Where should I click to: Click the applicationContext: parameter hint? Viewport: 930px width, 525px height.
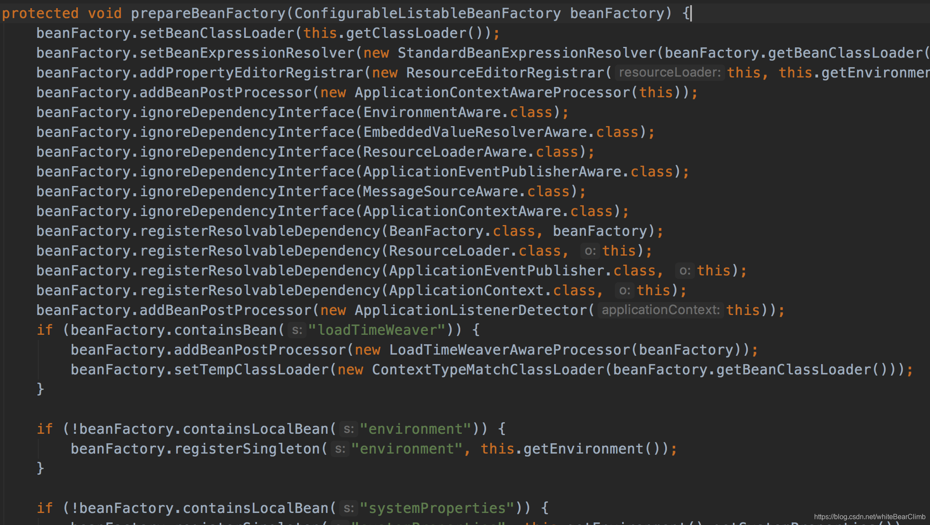point(660,310)
